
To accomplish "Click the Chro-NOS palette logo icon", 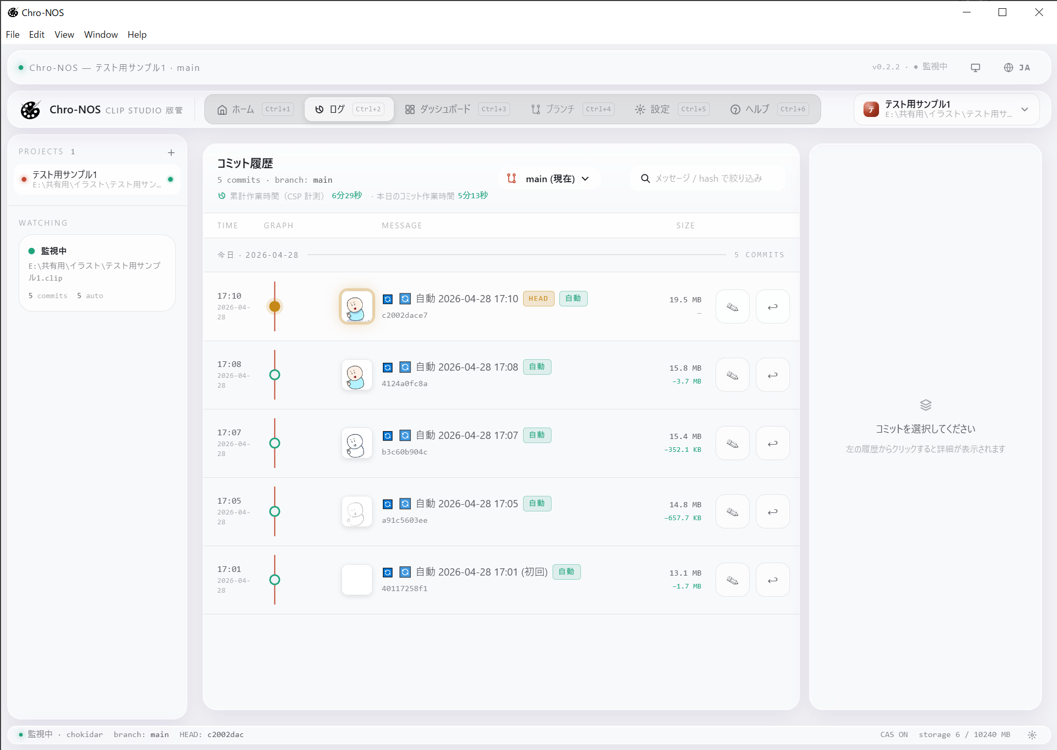I will 31,110.
